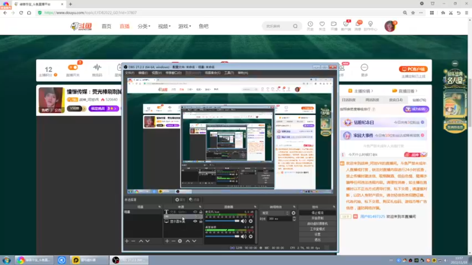Expand the 视频 video dropdown
This screenshot has width=472, height=265.
click(164, 26)
